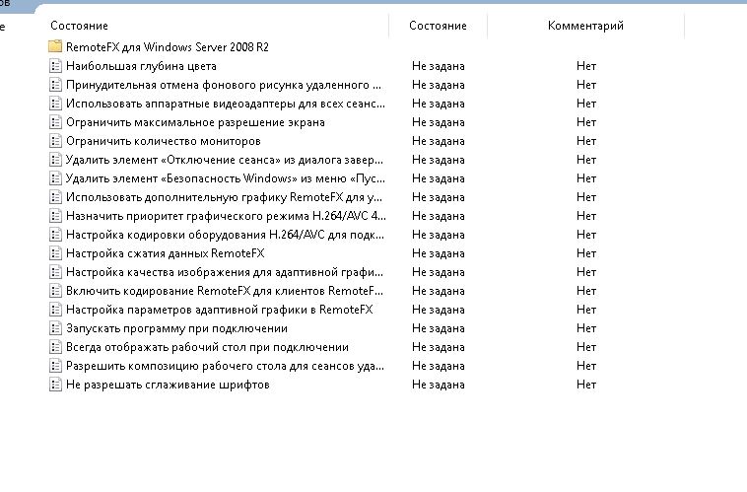
Task: Click the icon next to «Ограничить максимальное разрешение экрана»
Action: point(55,122)
